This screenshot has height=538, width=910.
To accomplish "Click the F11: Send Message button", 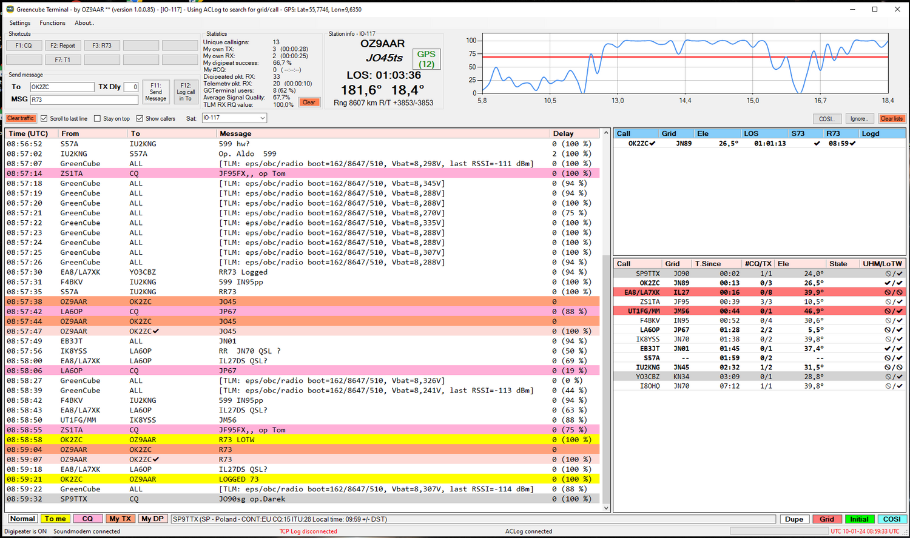I will point(156,92).
